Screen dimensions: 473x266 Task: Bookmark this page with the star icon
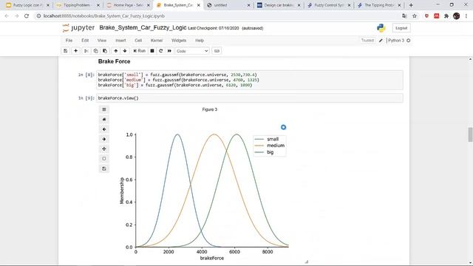pyautogui.click(x=415, y=16)
